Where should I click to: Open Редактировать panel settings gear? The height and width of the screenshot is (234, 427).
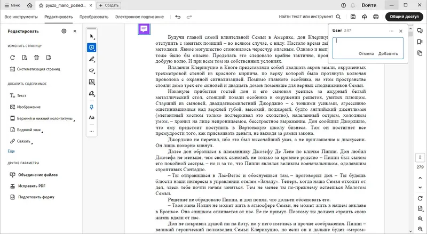pos(64,31)
